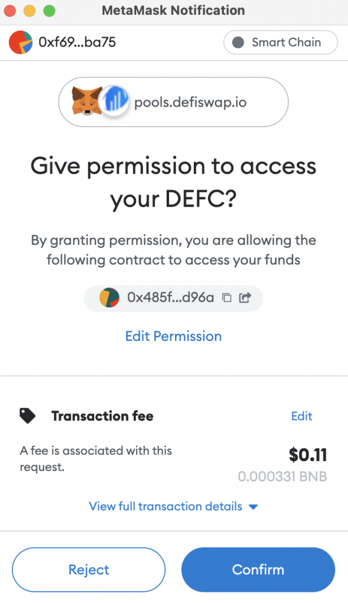Image resolution: width=348 pixels, height=603 pixels.
Task: Open the contract in block explorer via share icon
Action: click(245, 297)
